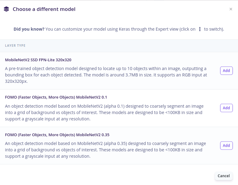The image size is (238, 185).
Task: Cancel the model selection dialog
Action: (223, 176)
